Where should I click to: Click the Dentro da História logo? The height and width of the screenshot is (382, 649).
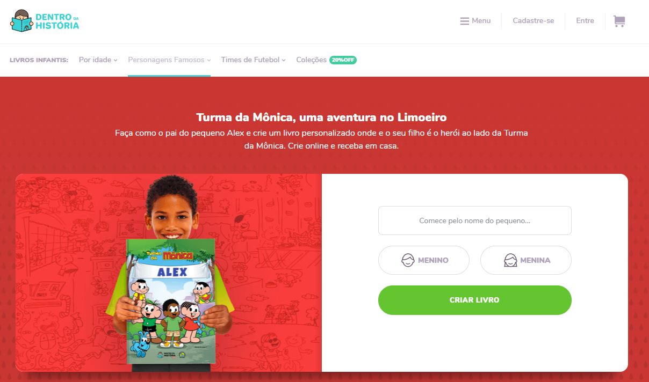pos(45,21)
